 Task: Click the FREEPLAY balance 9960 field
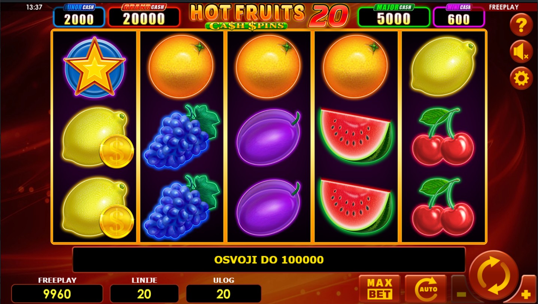tap(57, 294)
